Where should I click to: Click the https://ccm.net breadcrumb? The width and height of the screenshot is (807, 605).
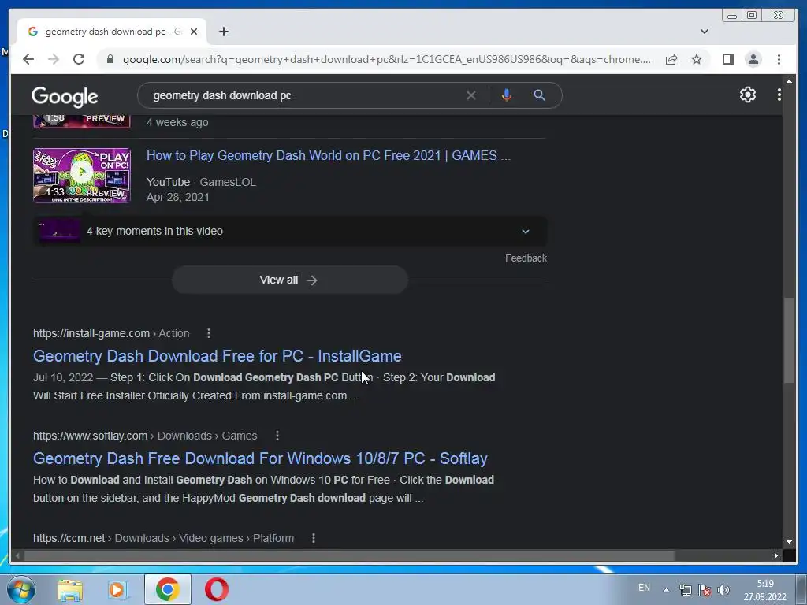(69, 538)
